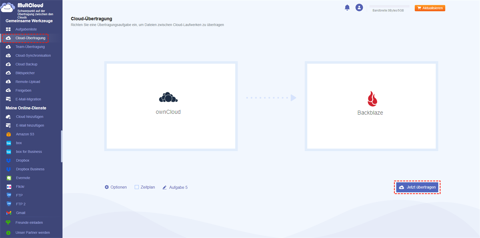The image size is (480, 238).
Task: Enable the Zeitplan checkbox
Action: [x=137, y=187]
